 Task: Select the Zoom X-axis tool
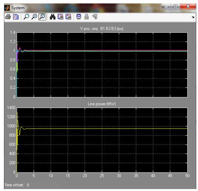tap(34, 17)
